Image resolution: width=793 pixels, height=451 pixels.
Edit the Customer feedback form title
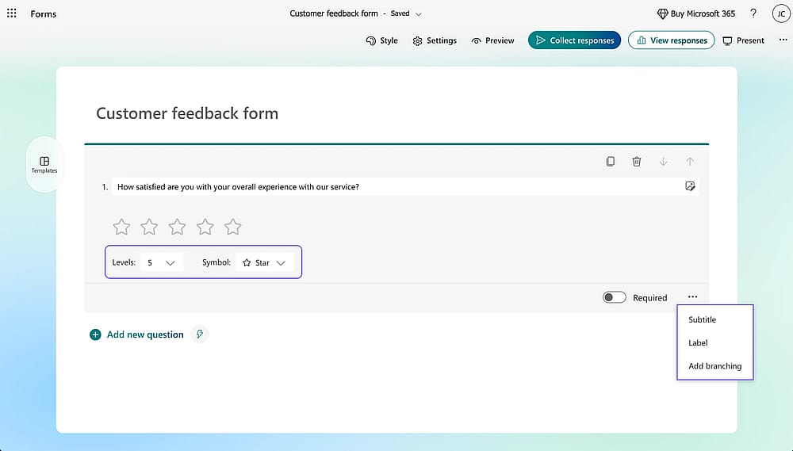pos(187,113)
